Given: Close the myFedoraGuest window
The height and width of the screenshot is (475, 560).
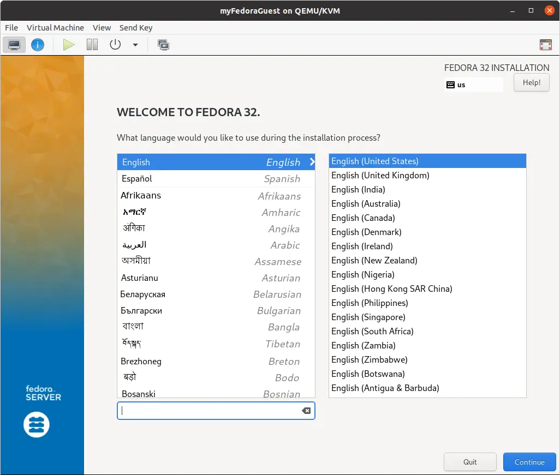Looking at the screenshot, I should pos(549,10).
